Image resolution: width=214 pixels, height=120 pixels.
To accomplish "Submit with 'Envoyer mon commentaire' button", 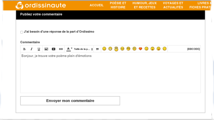I will click(70, 101).
